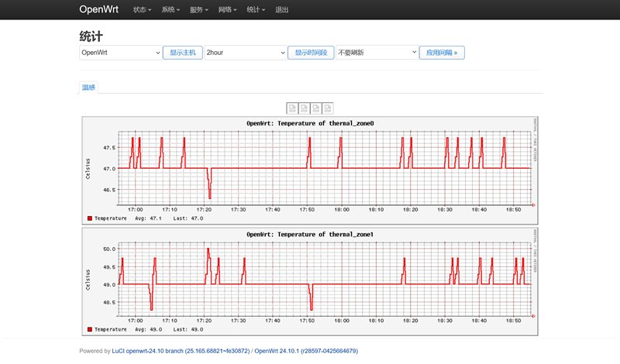Open the 网络 menu in the navbar

[x=228, y=10]
